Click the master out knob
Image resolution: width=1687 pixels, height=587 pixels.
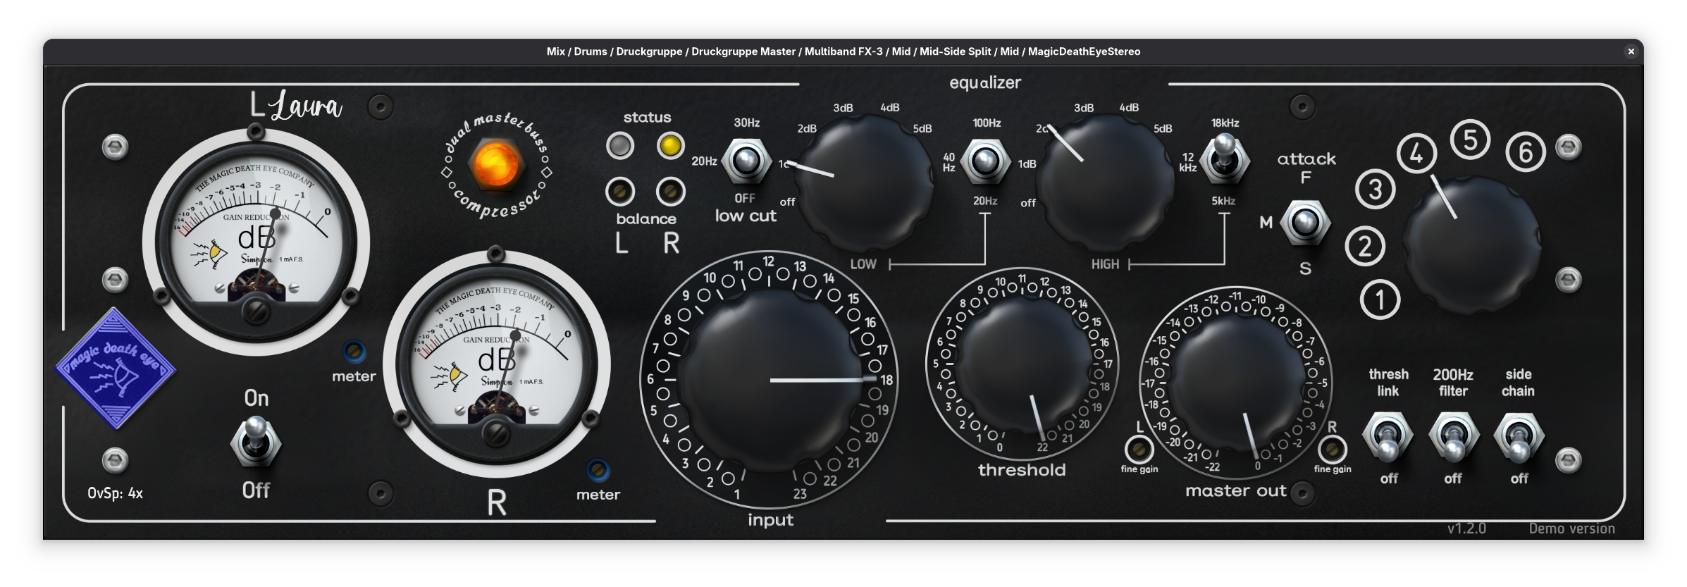point(1235,383)
